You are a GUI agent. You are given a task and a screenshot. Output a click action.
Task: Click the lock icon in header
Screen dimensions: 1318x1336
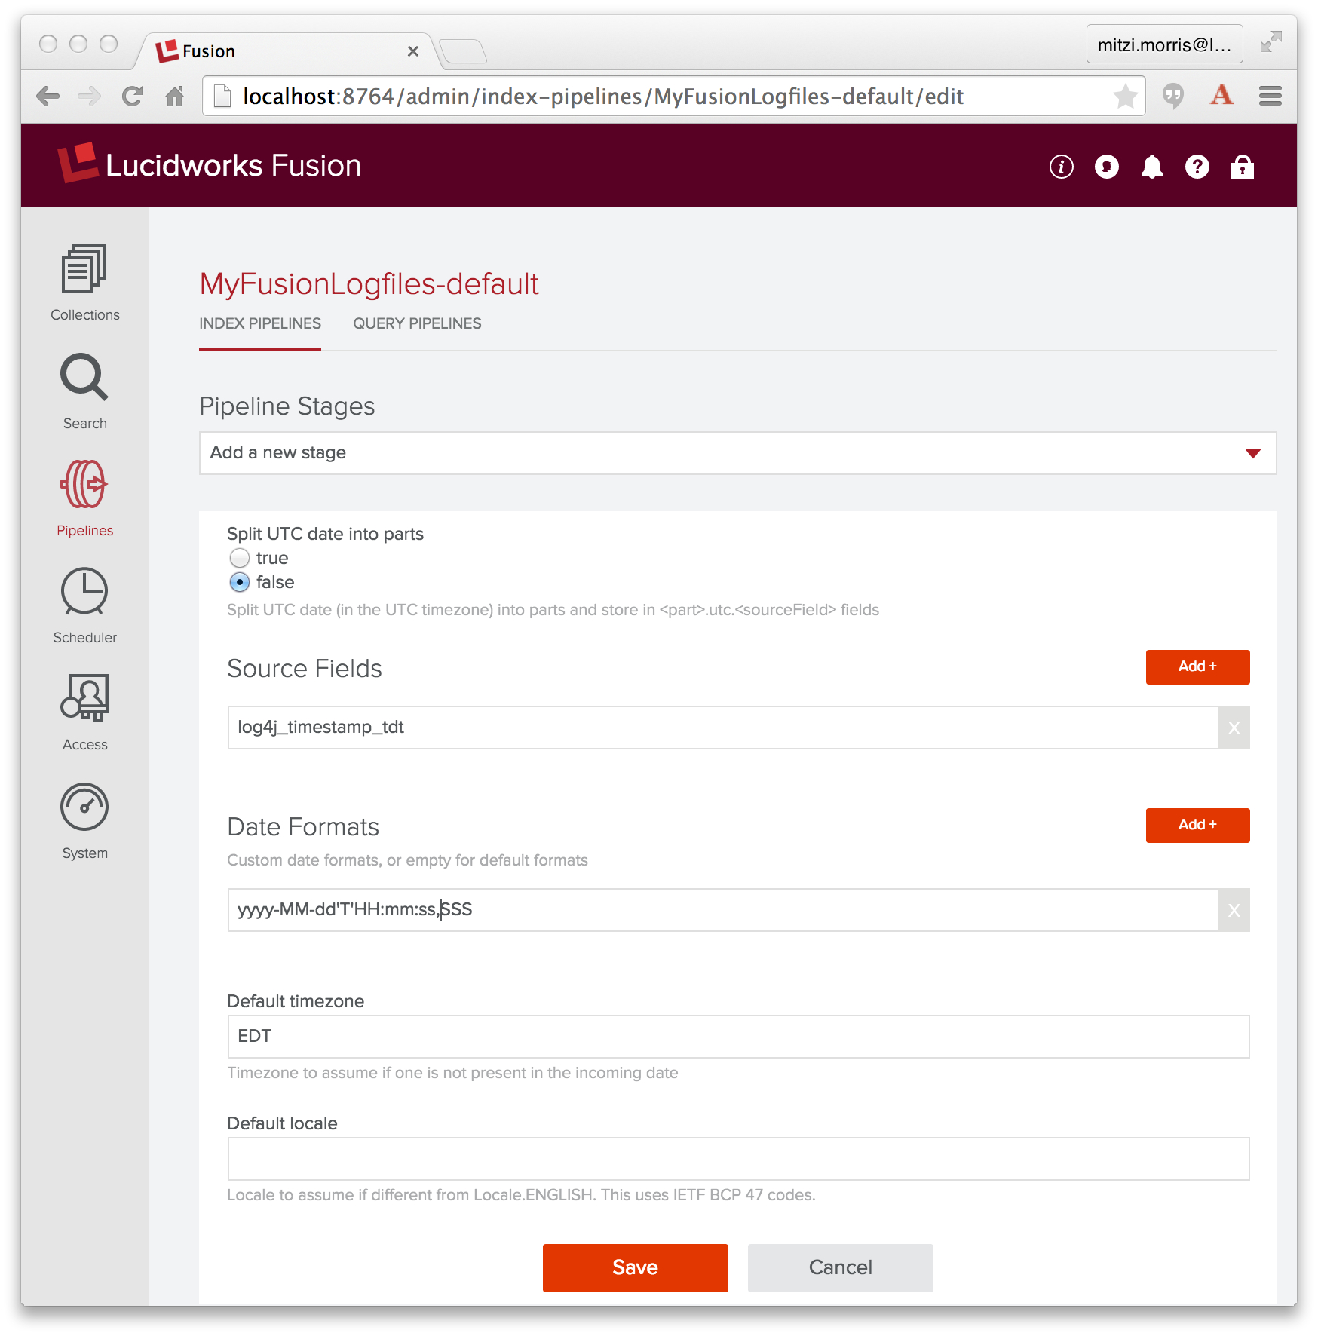pos(1242,167)
